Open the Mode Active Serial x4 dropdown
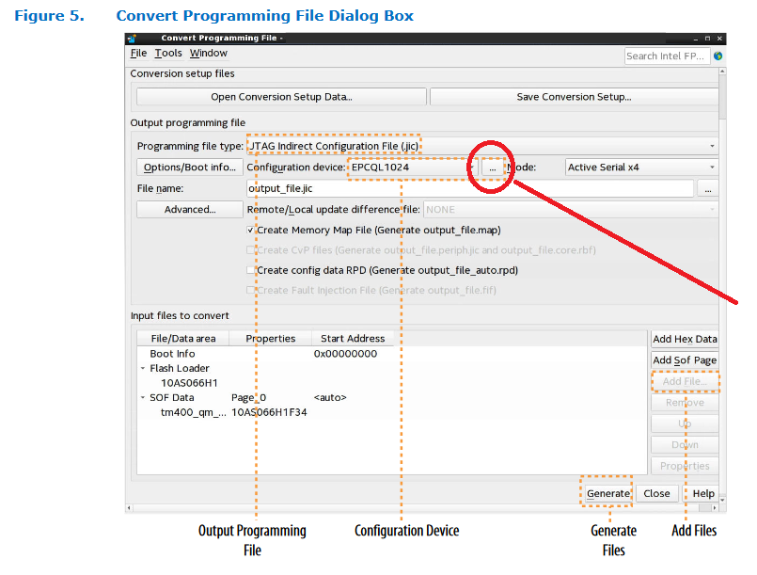 641,168
